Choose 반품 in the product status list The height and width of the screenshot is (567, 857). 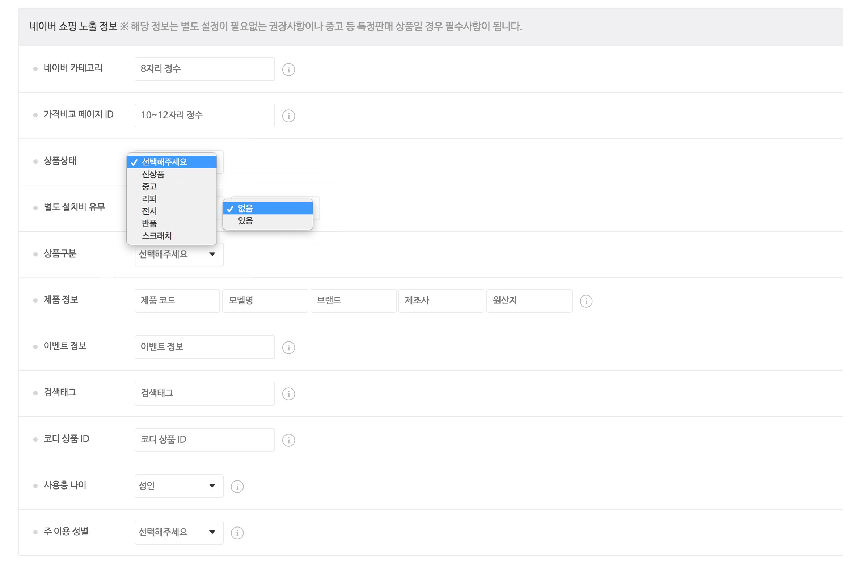(x=172, y=223)
